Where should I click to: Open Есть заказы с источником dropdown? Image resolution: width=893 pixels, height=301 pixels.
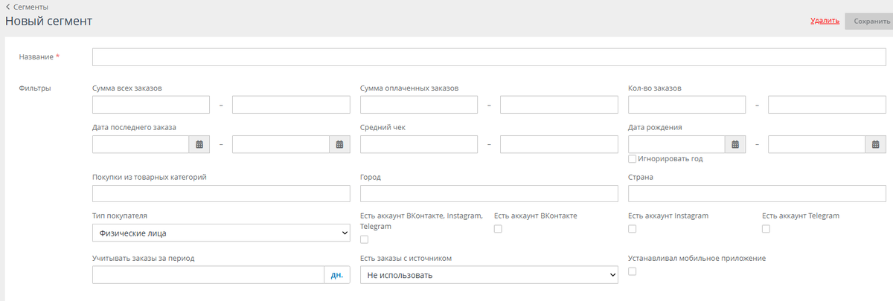click(489, 276)
